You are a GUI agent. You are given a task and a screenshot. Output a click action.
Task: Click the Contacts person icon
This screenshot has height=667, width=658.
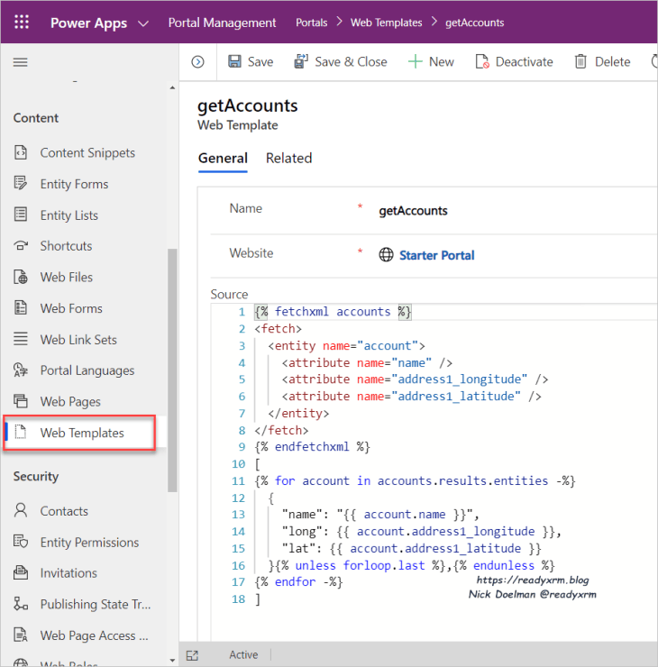[21, 510]
